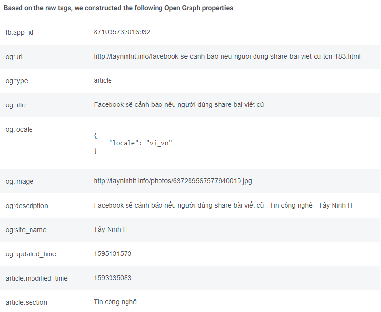The height and width of the screenshot is (312, 381).
Task: Select the site name "Tây Ninh IT"
Action: pos(111,230)
